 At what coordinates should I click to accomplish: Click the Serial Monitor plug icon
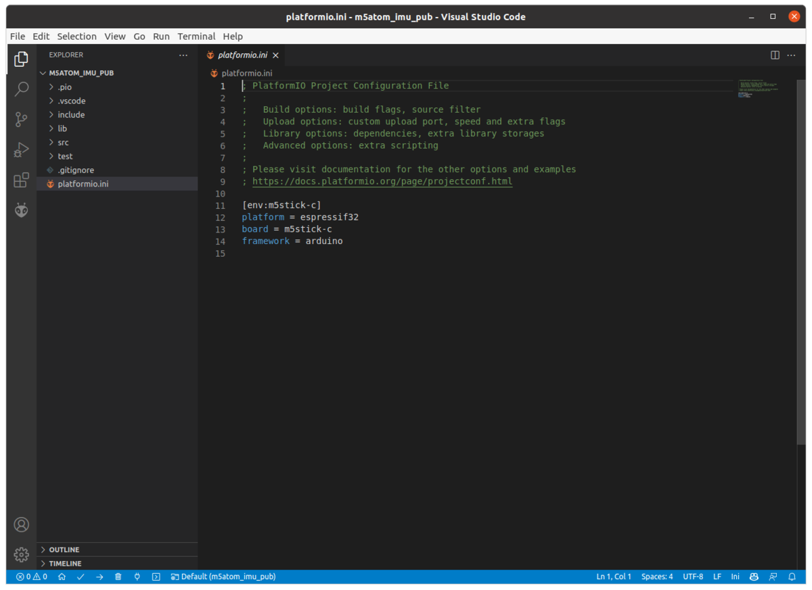click(x=137, y=576)
